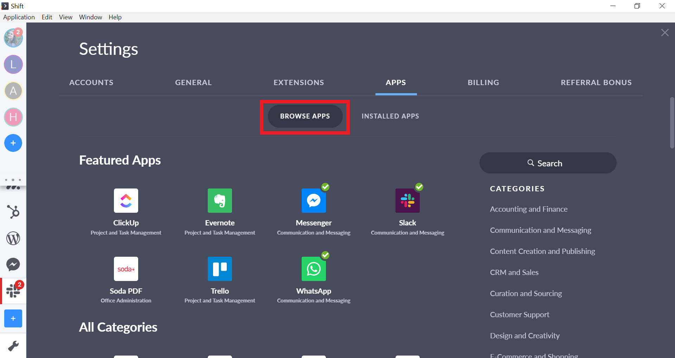Open WordPress in the sidebar
This screenshot has width=675, height=358.
(13, 238)
